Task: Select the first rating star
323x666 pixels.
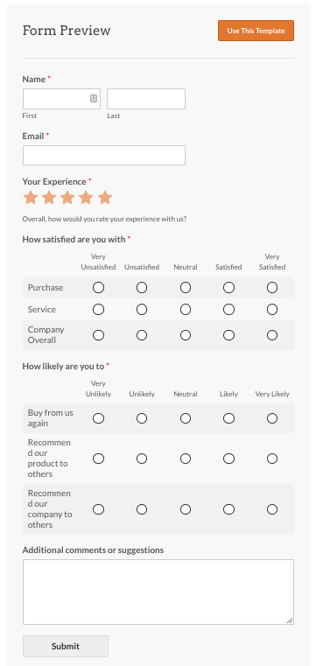Action: 30,198
